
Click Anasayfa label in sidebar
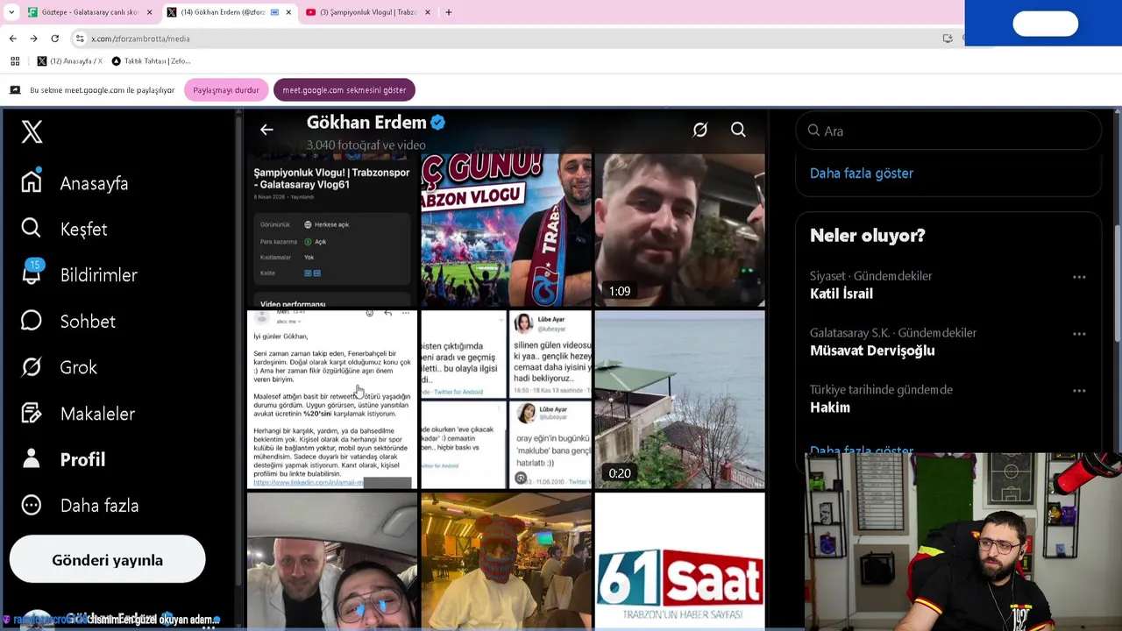pyautogui.click(x=94, y=183)
